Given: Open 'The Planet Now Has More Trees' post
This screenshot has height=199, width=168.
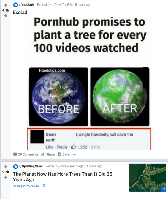Looking at the screenshot, I should [63, 177].
